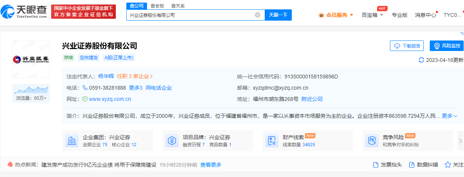Click the red 官方备案企业征信机构 banner
Viewport: 464px width, 177px height.
click(83, 12)
